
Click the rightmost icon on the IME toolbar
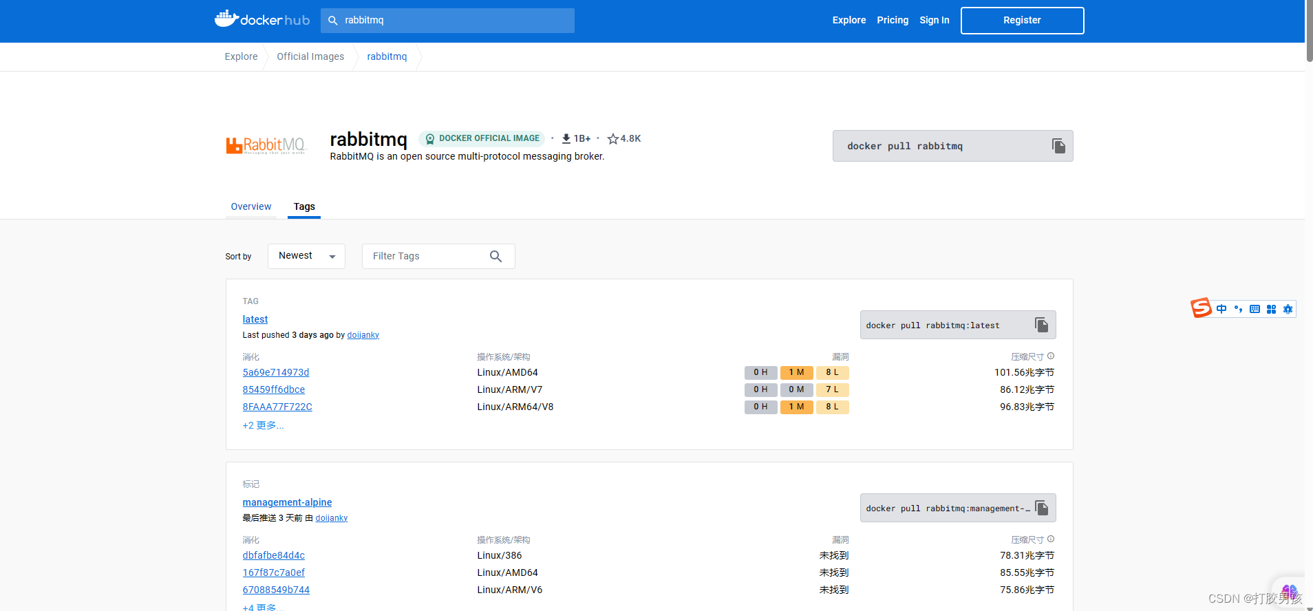[x=1288, y=309]
